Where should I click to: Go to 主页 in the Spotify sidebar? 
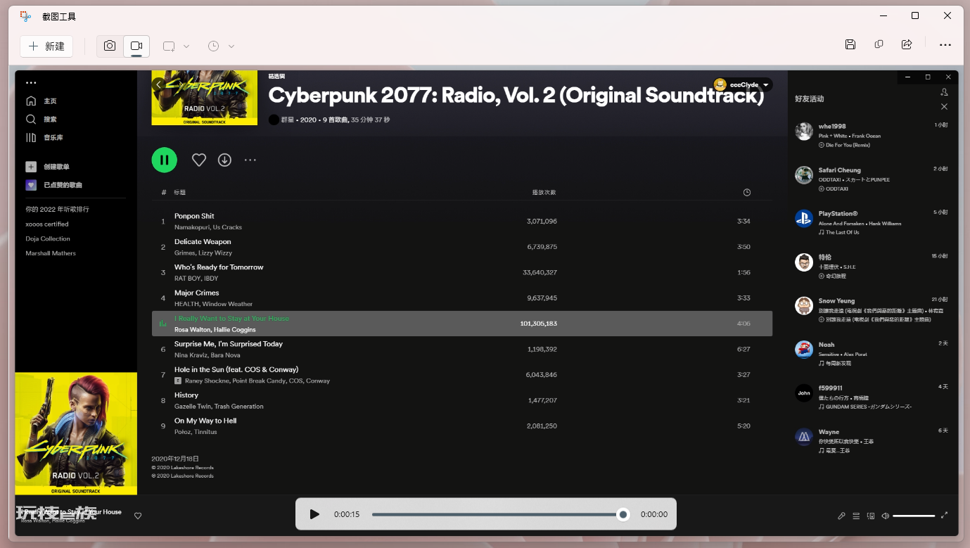[x=41, y=101]
